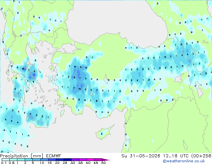Select the 35–40 mm legend swatch
The width and height of the screenshot is (212, 164).
pos(83,160)
